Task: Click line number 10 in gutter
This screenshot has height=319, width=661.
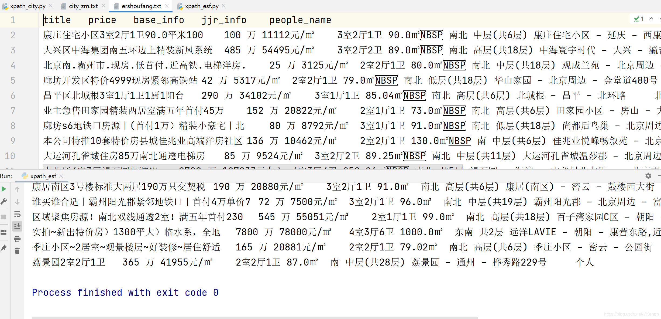Action: pyautogui.click(x=10, y=156)
